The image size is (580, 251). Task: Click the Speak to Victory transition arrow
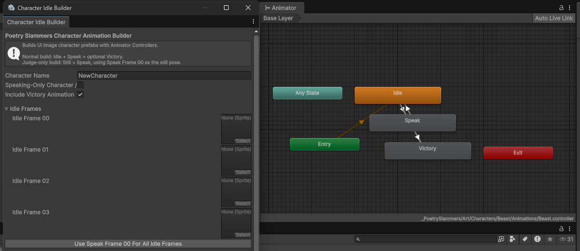[x=417, y=137]
